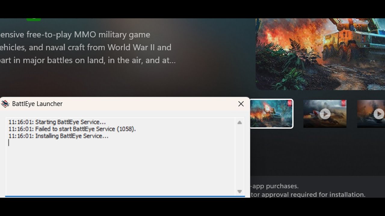Open the large tank artwork screenshot
Screen dimensions: 385x216
point(320,54)
